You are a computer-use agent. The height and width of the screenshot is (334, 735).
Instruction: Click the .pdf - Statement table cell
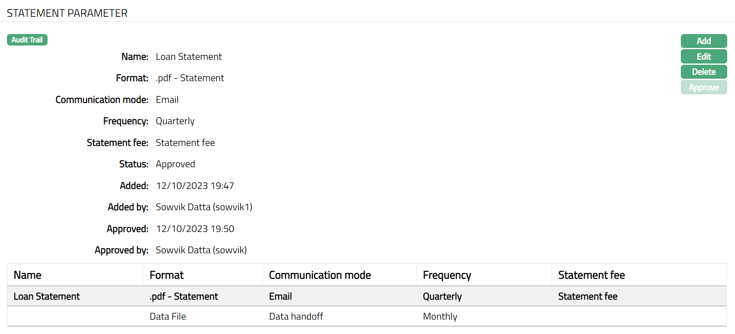(184, 296)
